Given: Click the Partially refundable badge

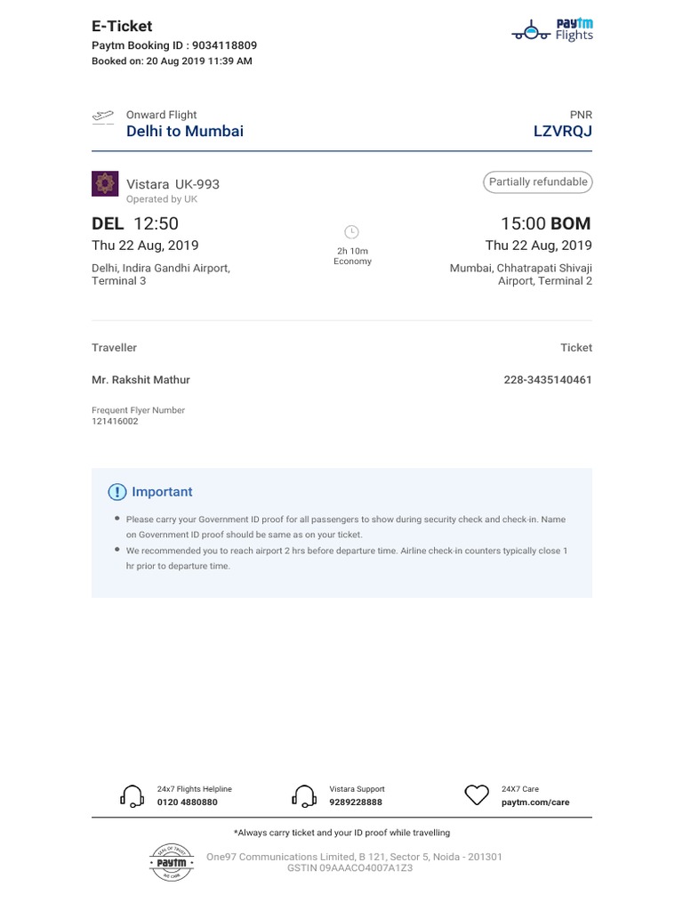Looking at the screenshot, I should (538, 182).
